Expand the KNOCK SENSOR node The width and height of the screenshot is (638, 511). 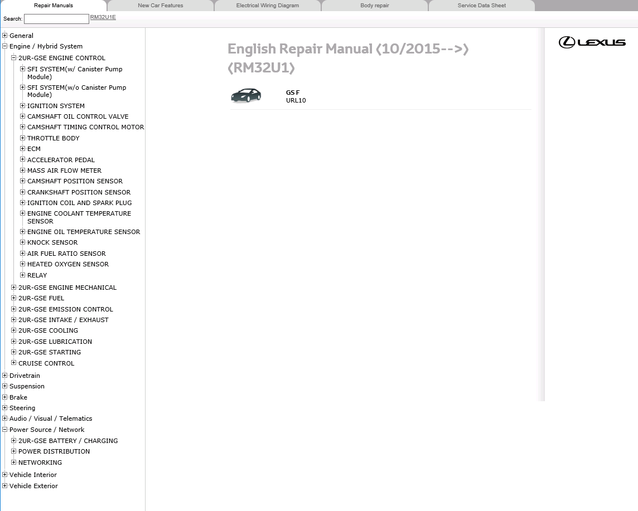[x=23, y=242]
